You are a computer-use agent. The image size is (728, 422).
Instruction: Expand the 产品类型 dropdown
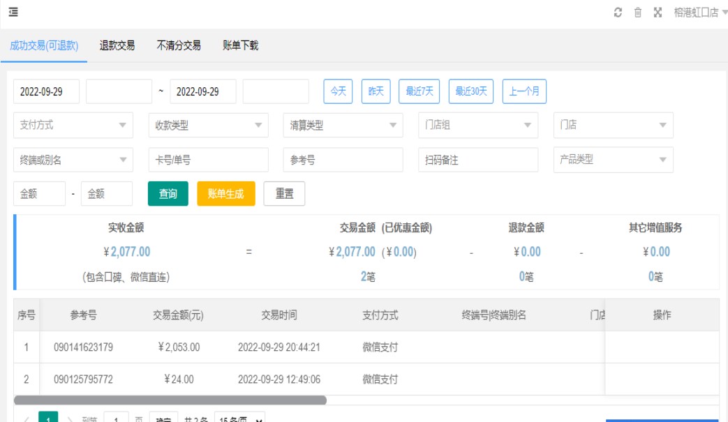613,160
